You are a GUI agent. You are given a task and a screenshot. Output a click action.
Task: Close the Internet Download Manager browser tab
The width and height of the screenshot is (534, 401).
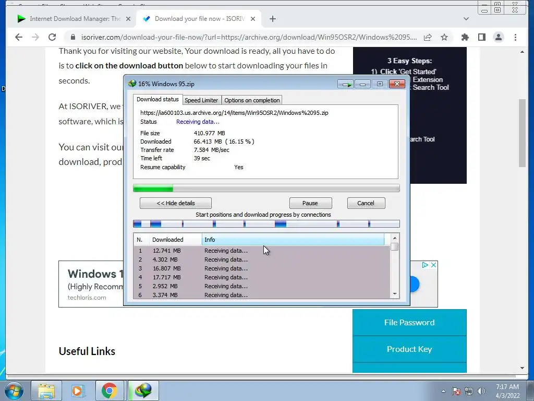click(128, 19)
